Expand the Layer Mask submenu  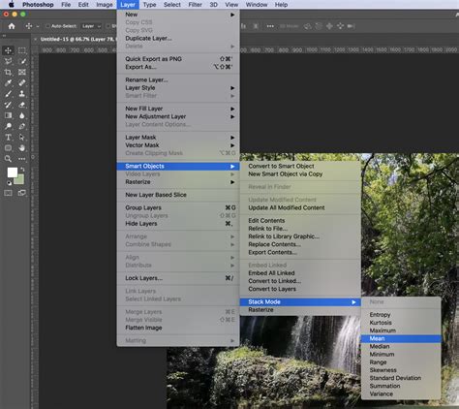[x=232, y=138]
